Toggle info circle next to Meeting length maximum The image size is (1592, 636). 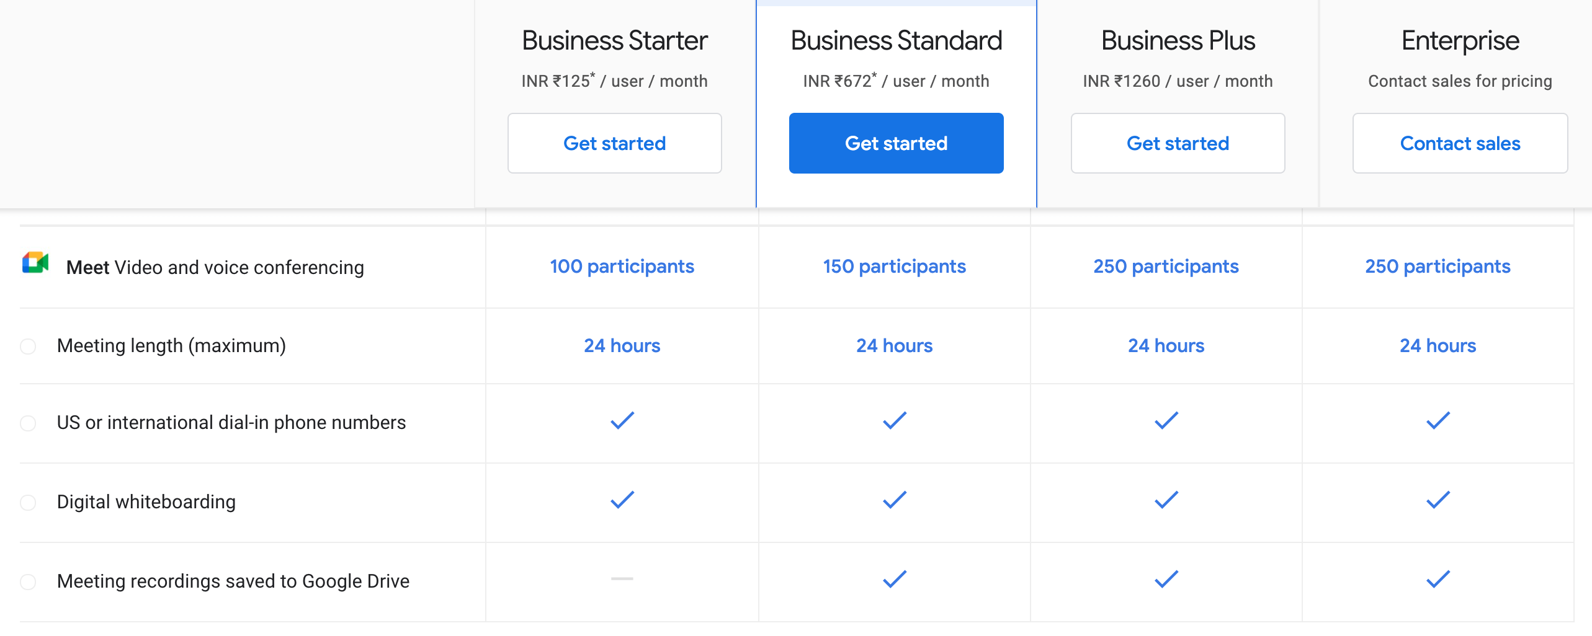point(27,346)
